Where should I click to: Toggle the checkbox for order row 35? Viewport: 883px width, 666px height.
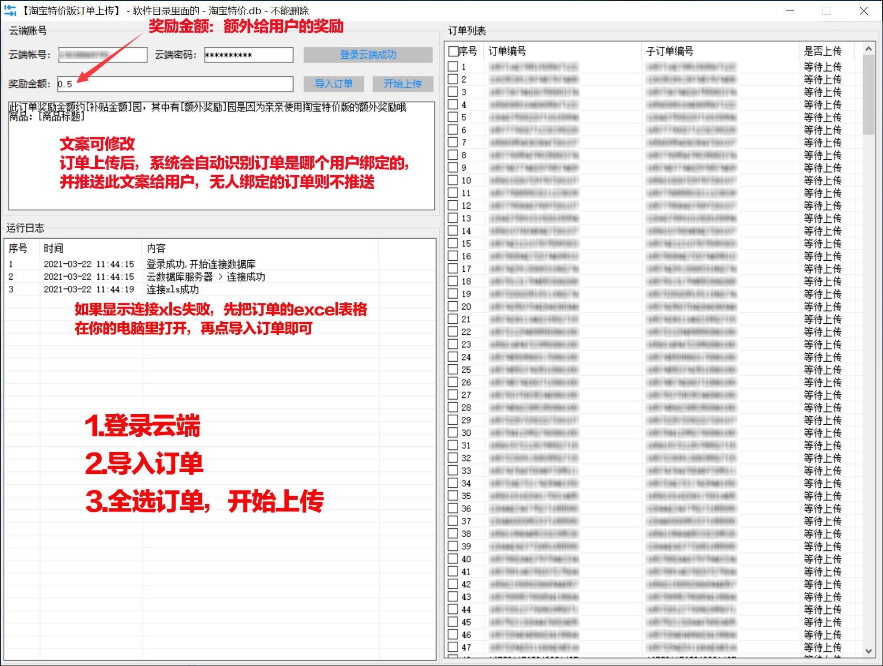(x=453, y=496)
